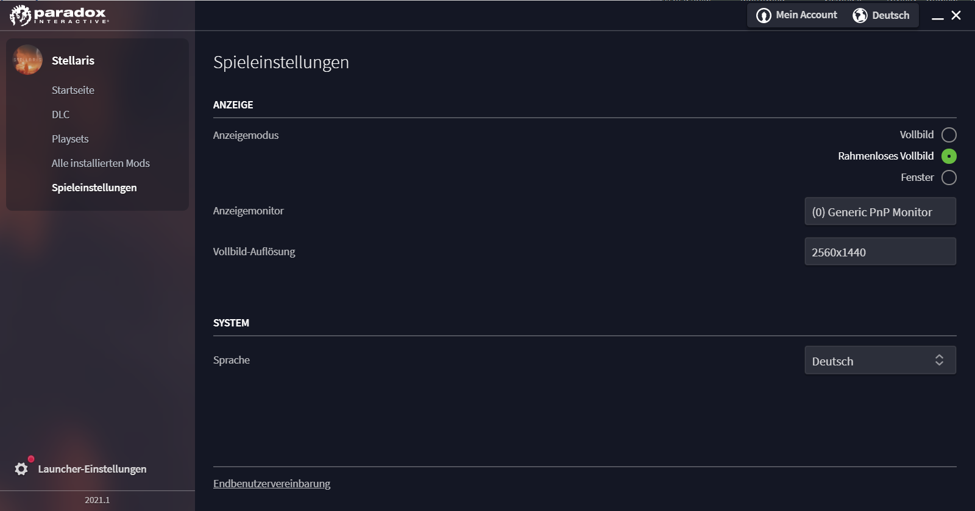Viewport: 975px width, 511px height.
Task: Open Alle installierten Mods
Action: coord(101,163)
